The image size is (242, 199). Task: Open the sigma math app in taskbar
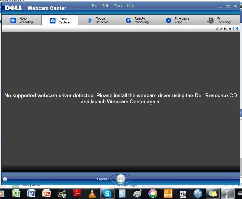pos(198,193)
